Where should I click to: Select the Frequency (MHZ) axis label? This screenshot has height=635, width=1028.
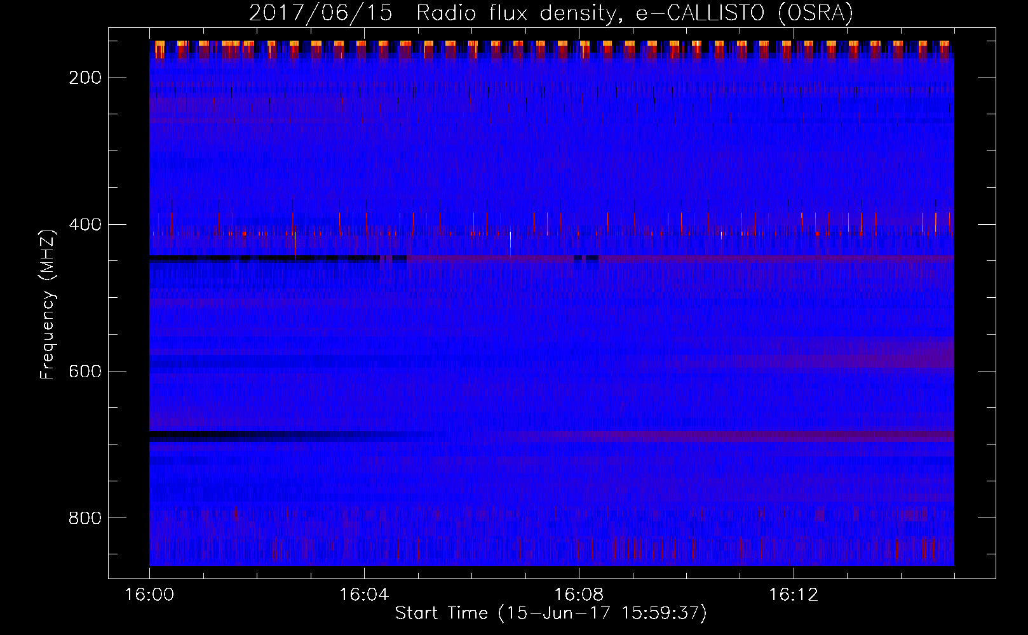pyautogui.click(x=48, y=304)
